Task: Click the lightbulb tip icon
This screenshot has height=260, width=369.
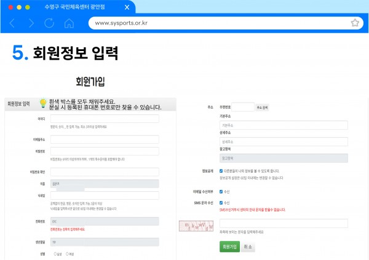Action: [43, 103]
